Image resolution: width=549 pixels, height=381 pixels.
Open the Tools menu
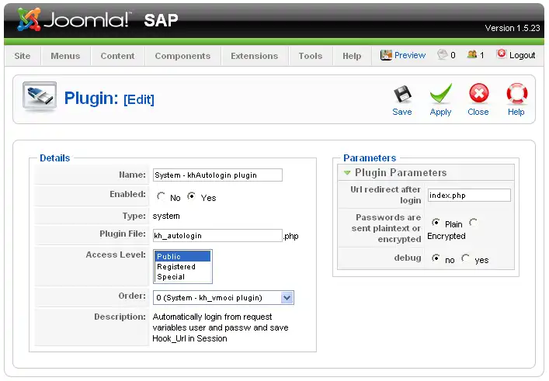[311, 56]
